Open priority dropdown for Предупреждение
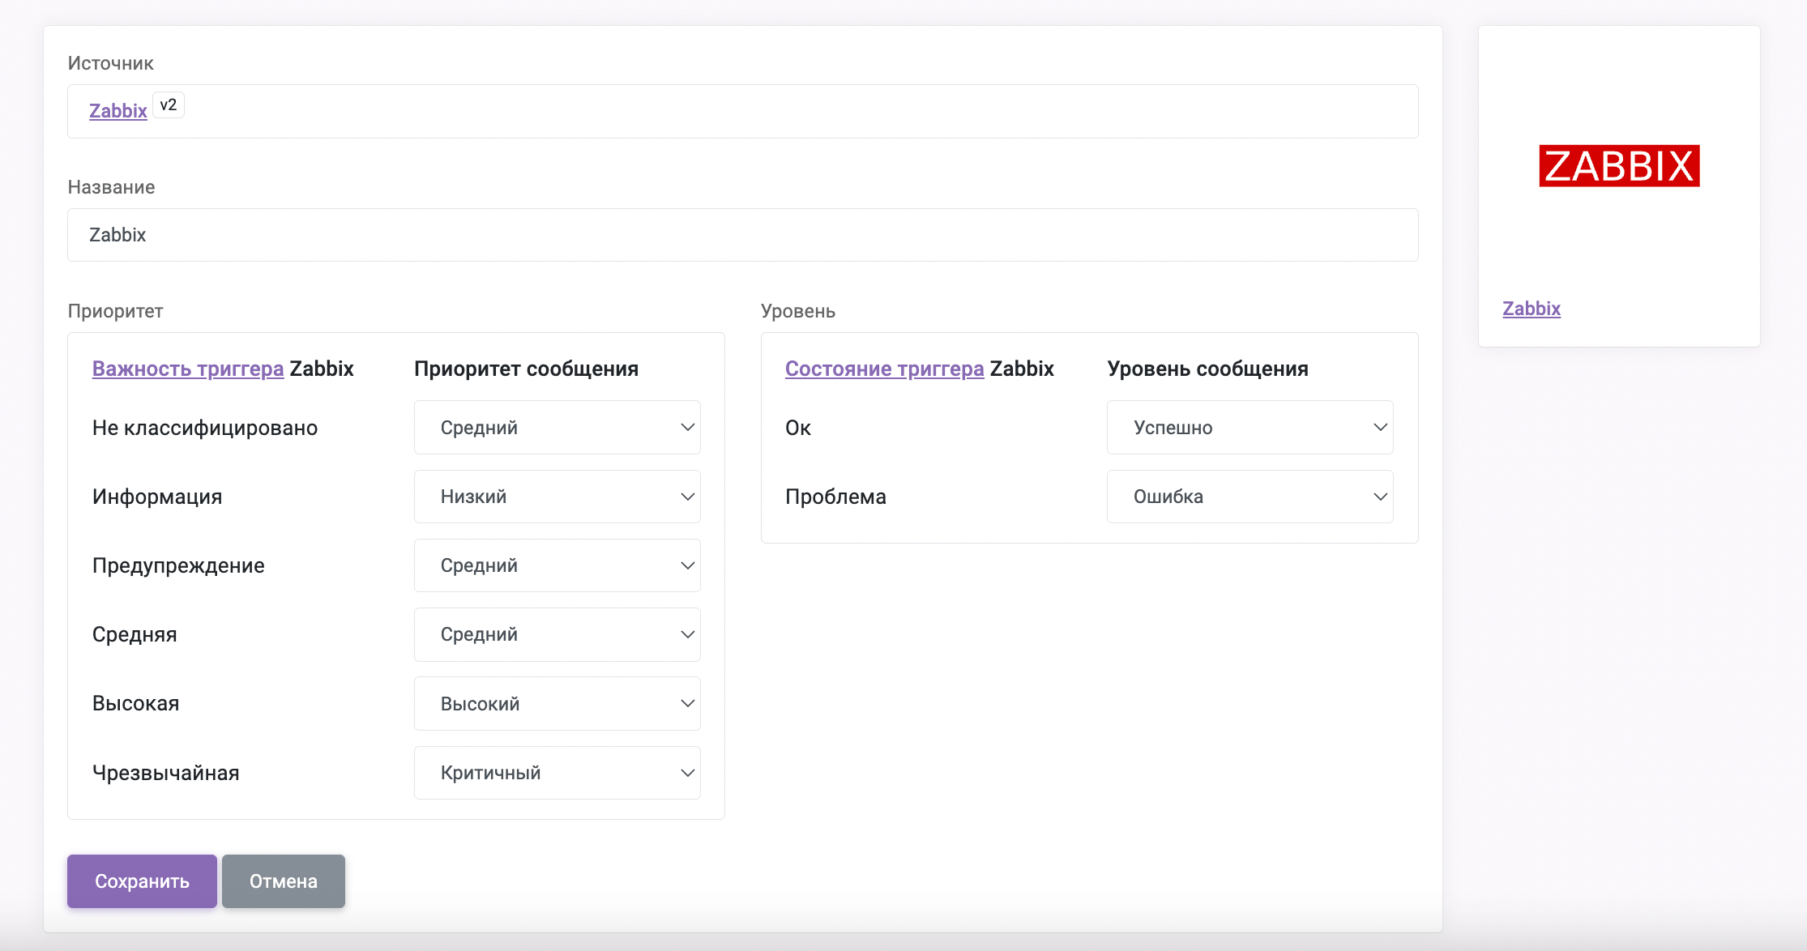Screen dimensions: 1807x951 (x=557, y=565)
